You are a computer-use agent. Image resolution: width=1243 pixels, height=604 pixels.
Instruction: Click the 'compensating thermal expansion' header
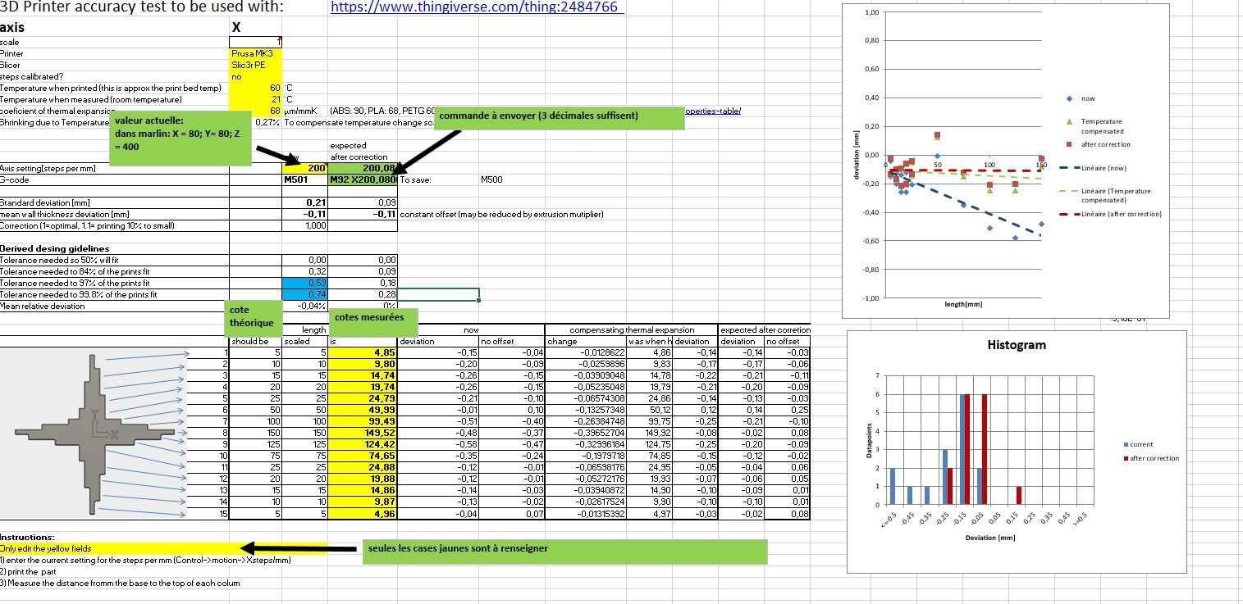(x=631, y=329)
